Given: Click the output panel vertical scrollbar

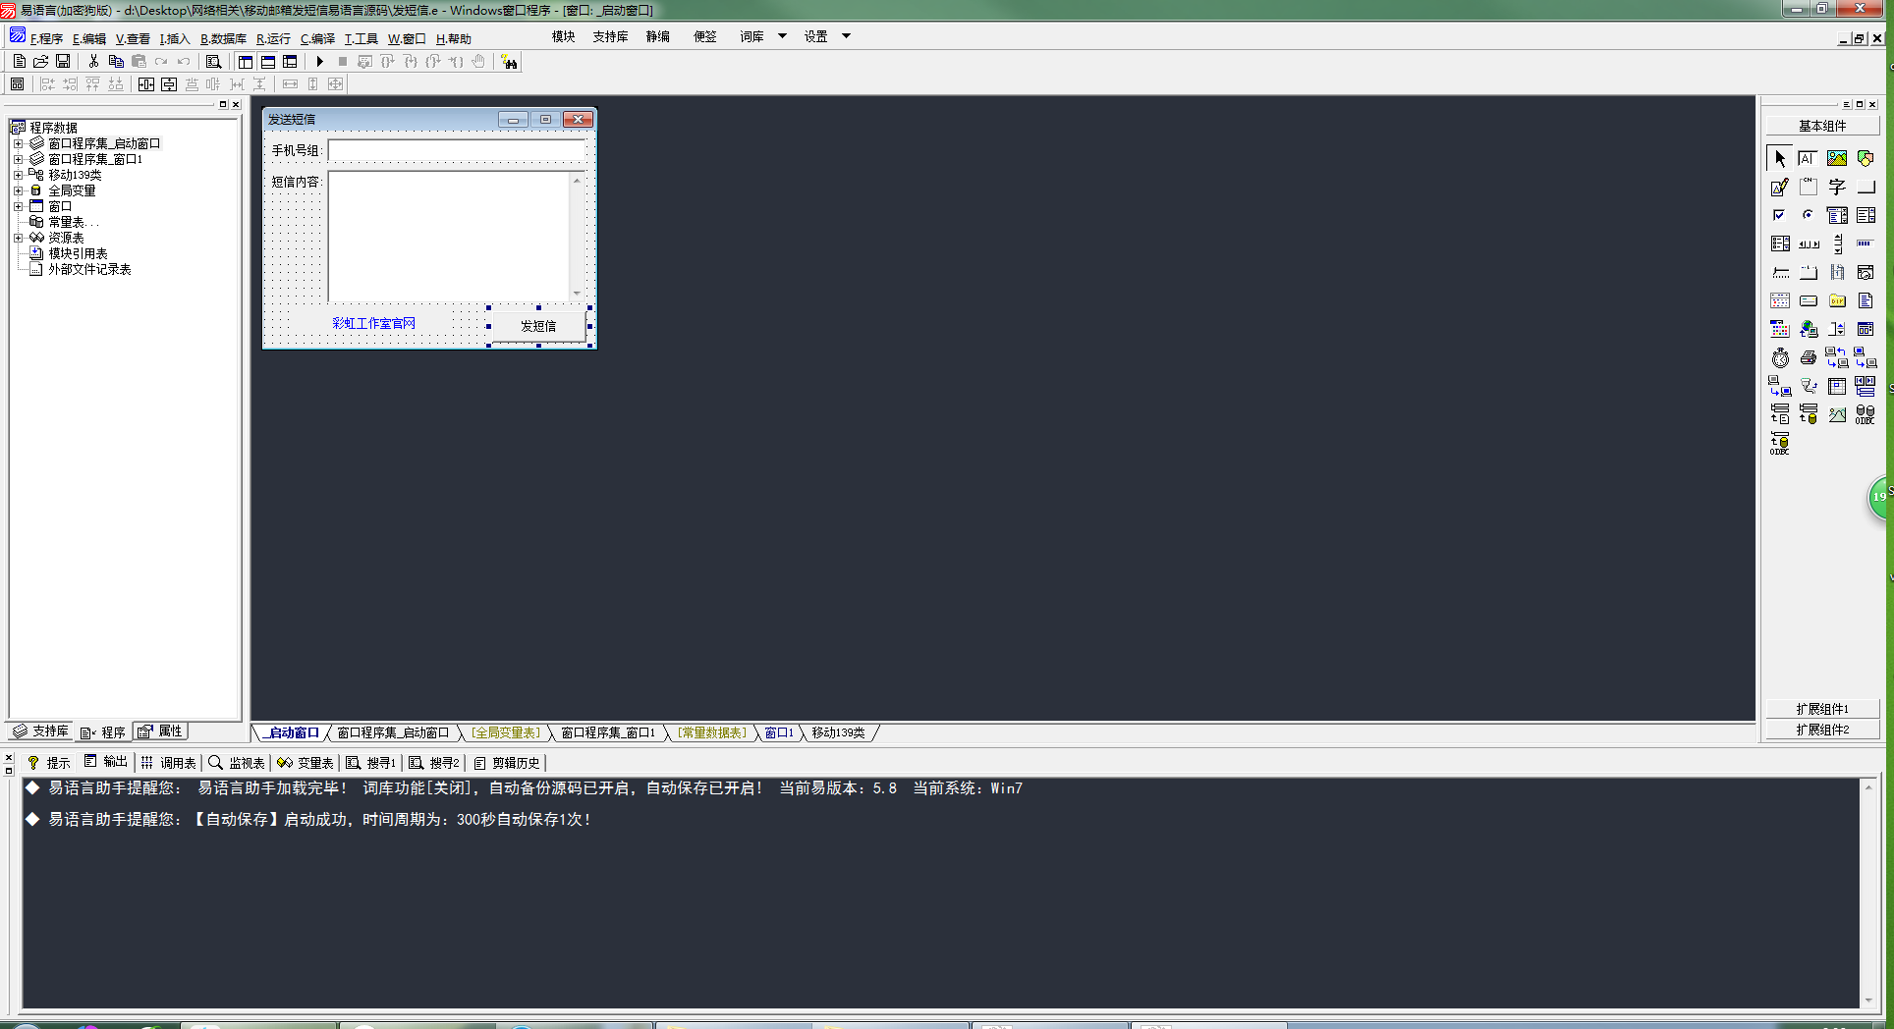Looking at the screenshot, I should pos(1867,894).
